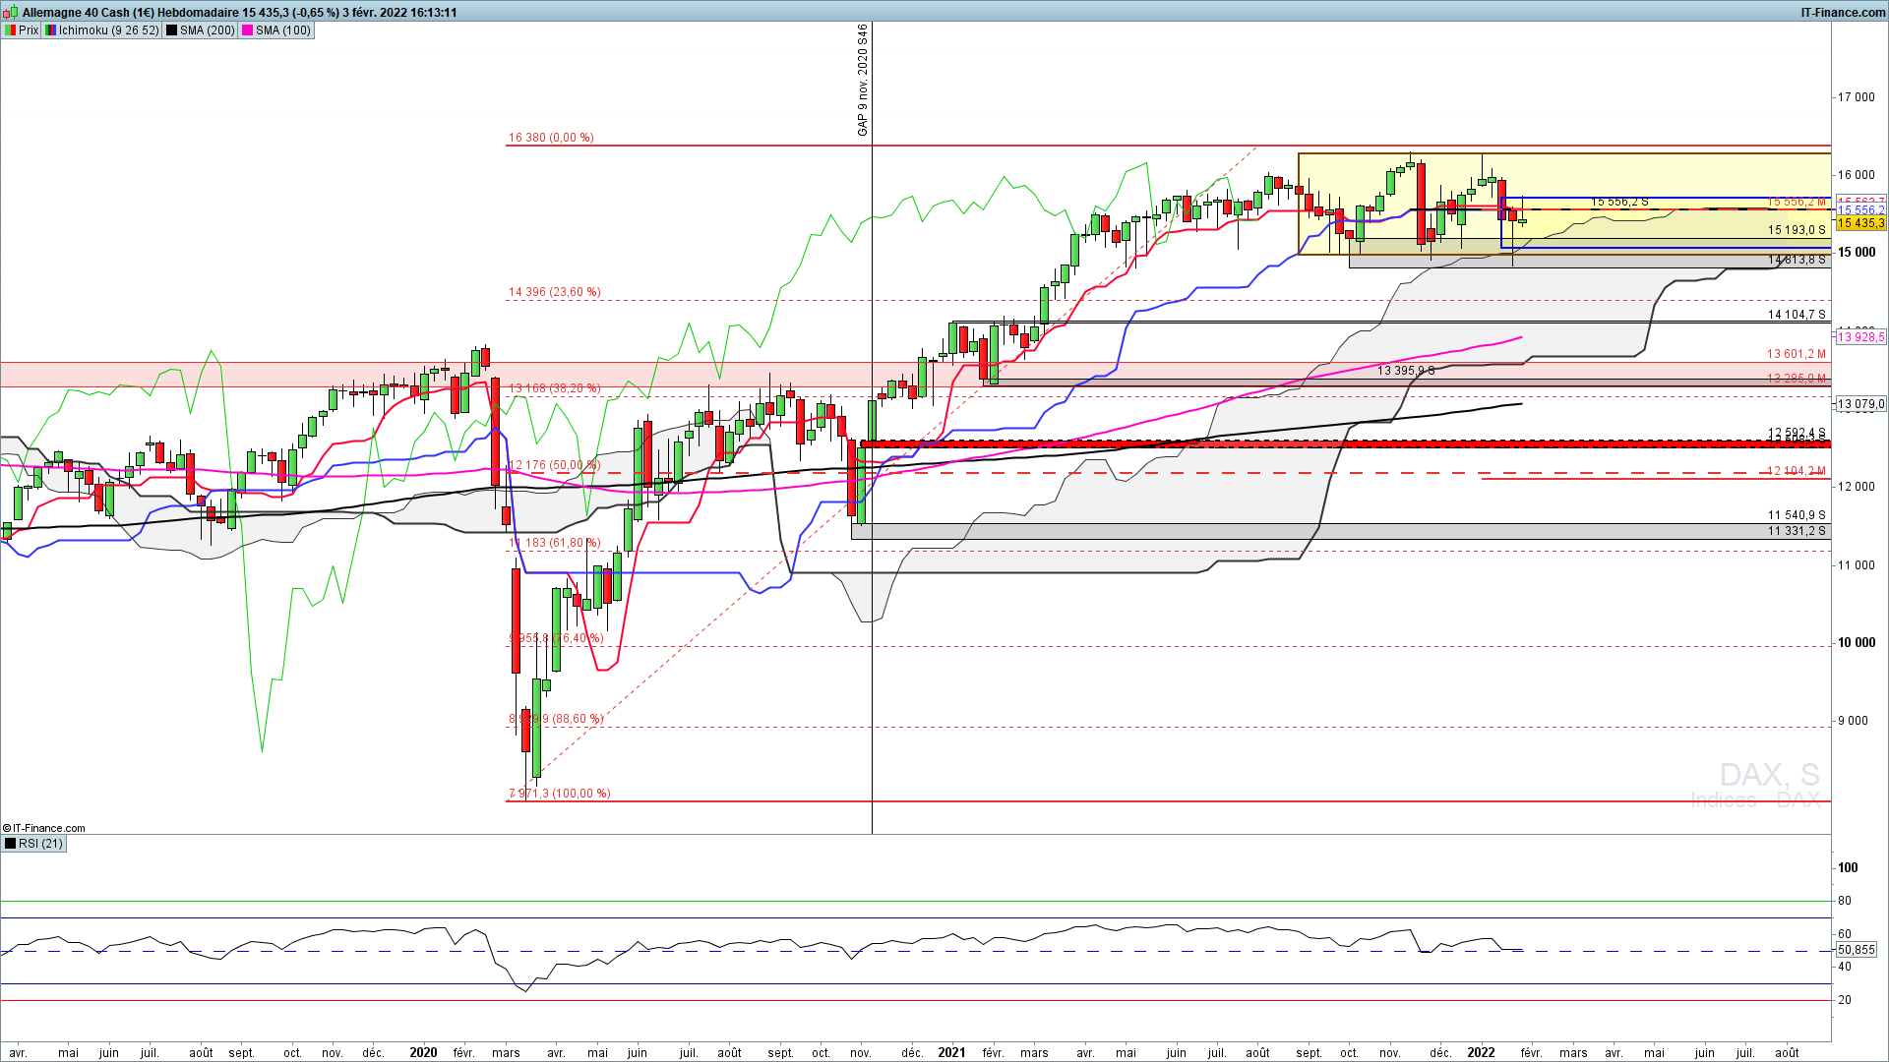The height and width of the screenshot is (1062, 1889).
Task: Click the '2022' year label on time axis
Action: 1481,1052
